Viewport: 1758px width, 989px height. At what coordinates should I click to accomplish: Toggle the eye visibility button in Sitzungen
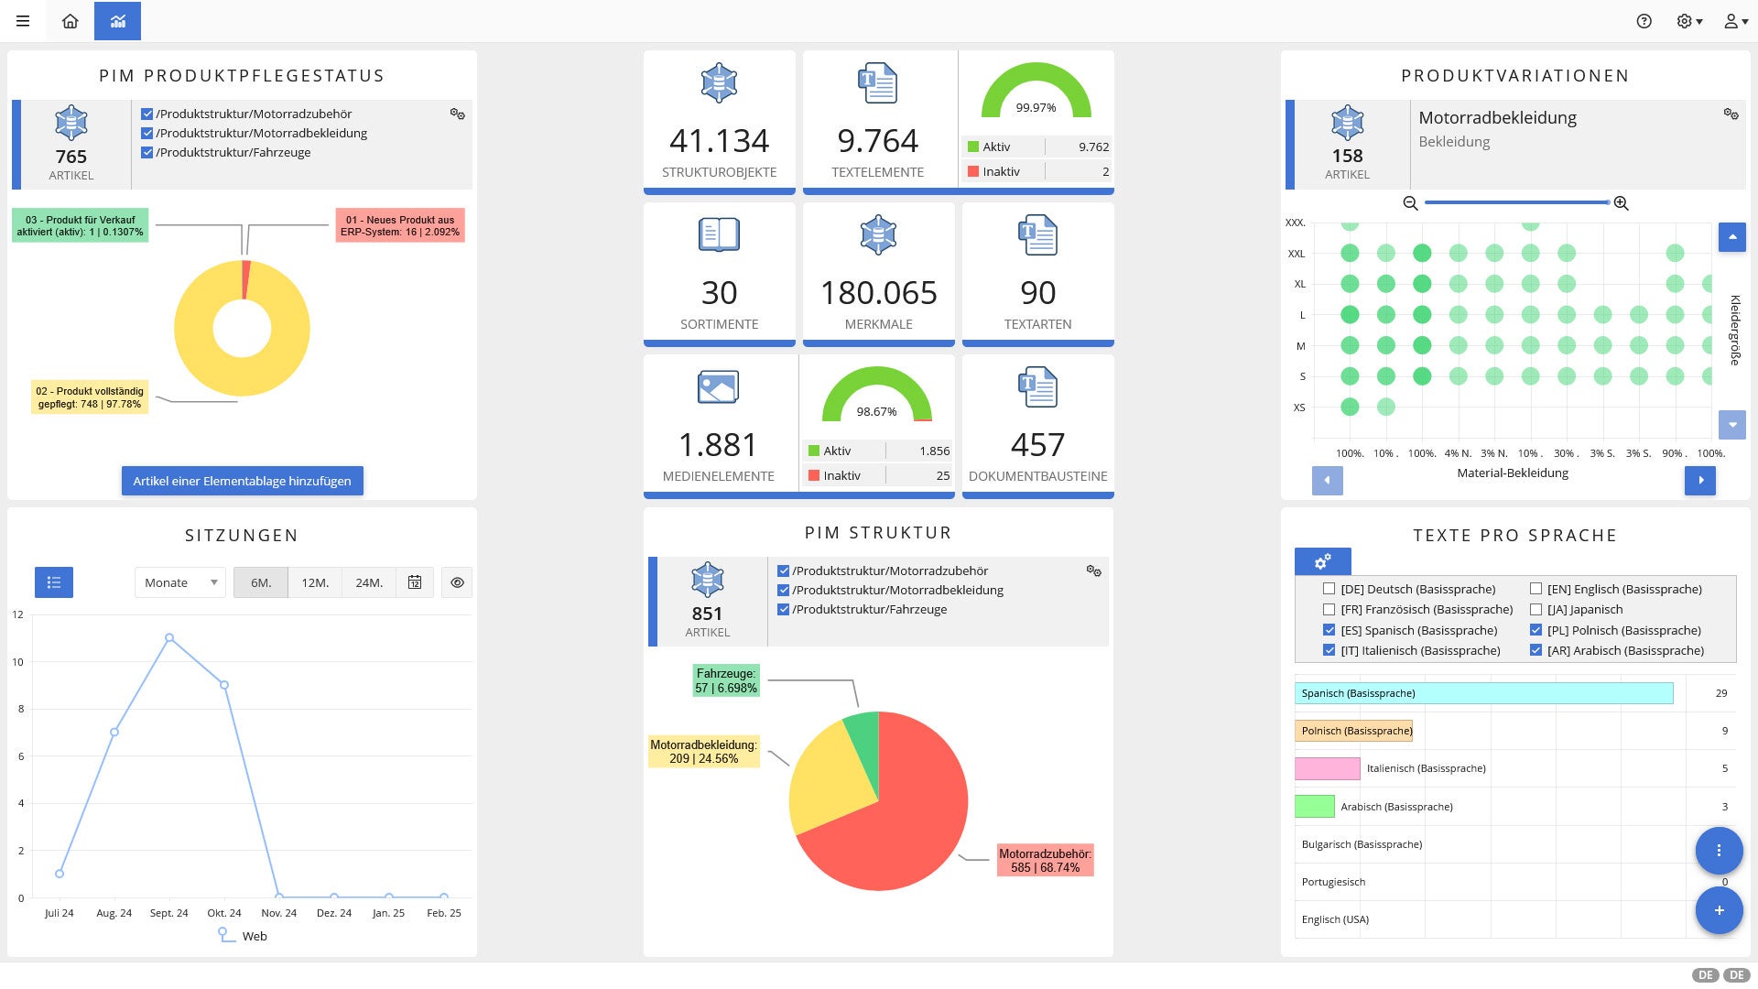(x=457, y=582)
